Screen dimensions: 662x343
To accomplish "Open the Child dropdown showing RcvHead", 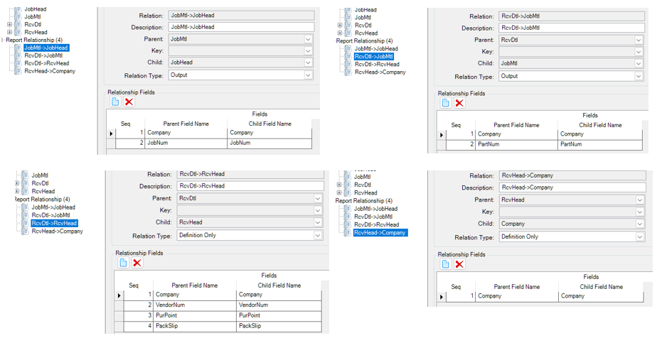I will tap(317, 222).
